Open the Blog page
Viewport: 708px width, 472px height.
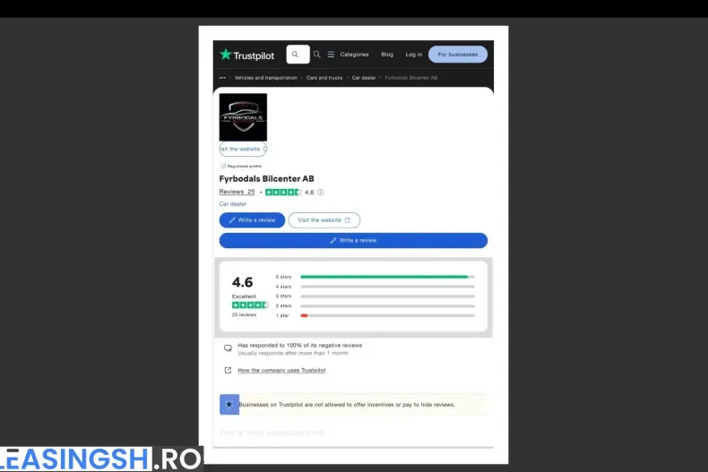387,55
